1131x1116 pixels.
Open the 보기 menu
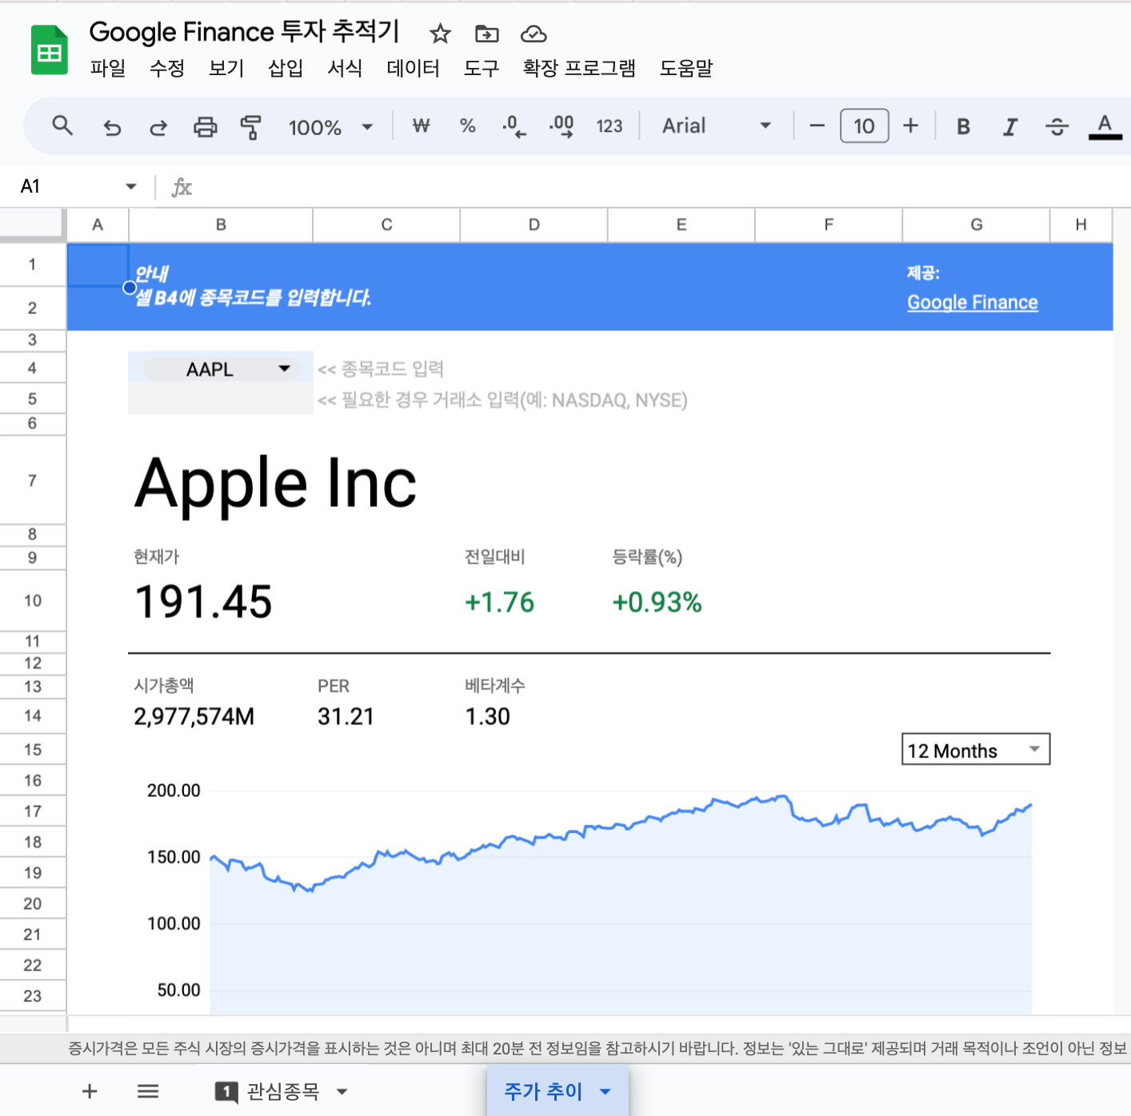226,69
